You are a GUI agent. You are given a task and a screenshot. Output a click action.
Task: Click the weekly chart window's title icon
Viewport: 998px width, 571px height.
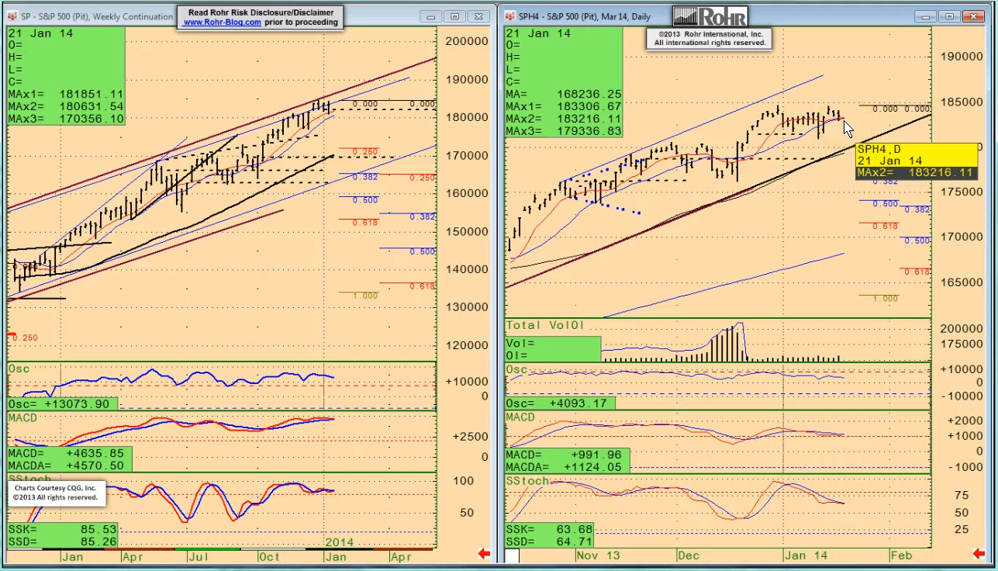[x=13, y=16]
